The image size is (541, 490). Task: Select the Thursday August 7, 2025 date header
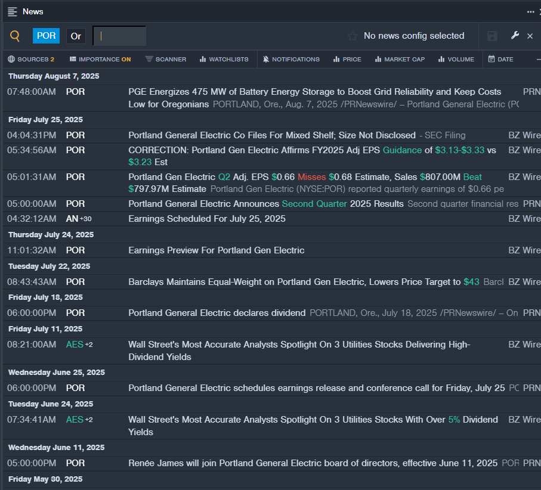point(54,76)
